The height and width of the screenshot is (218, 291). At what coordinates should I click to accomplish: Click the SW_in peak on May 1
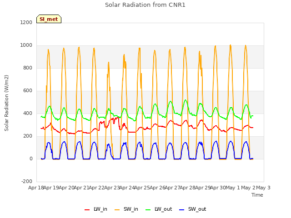coord(231,45)
